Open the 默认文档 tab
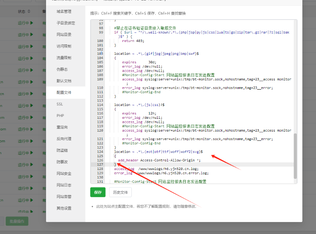The height and width of the screenshot is (234, 316). [64, 81]
